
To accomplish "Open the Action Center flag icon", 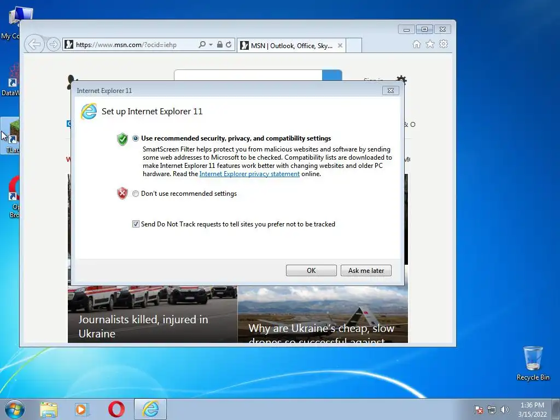I will tap(478, 410).
